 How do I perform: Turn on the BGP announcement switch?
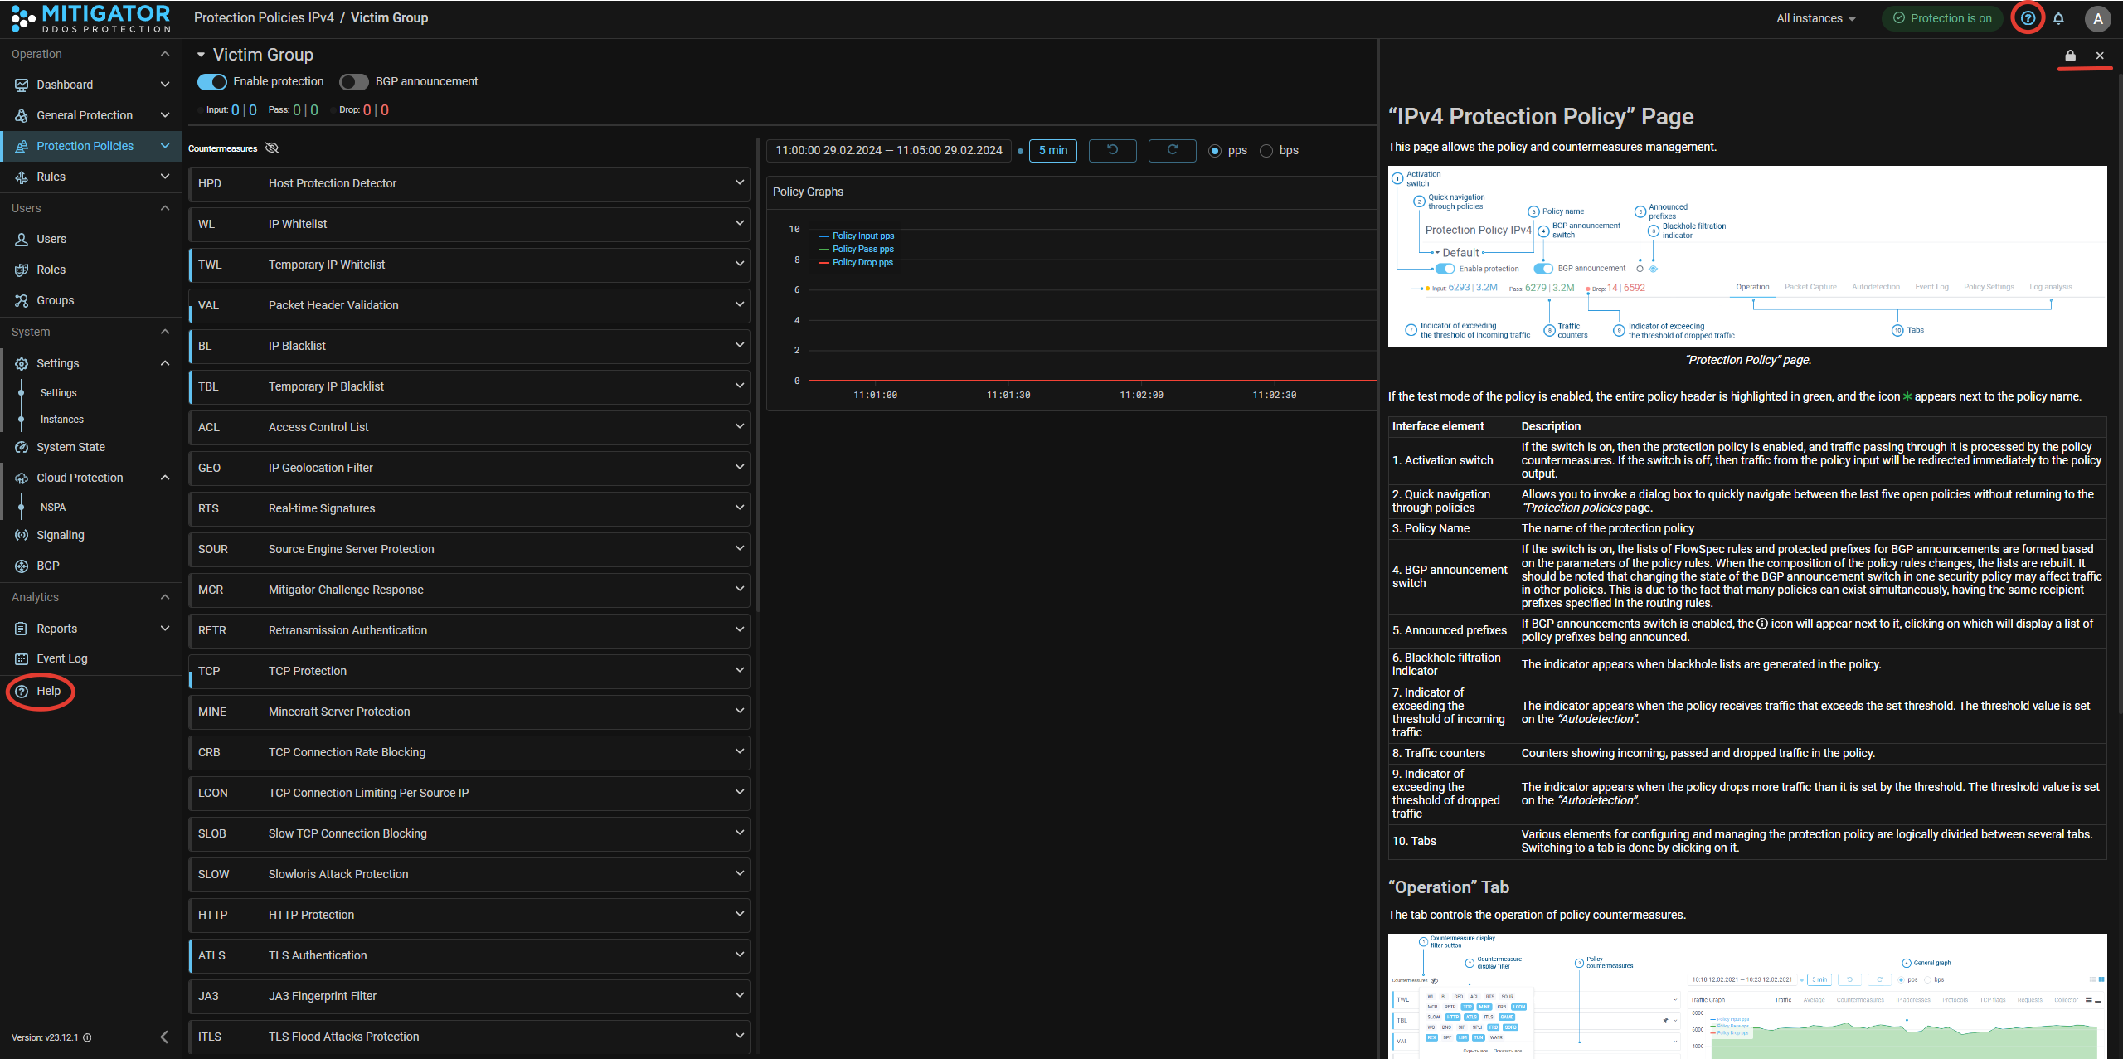click(354, 81)
